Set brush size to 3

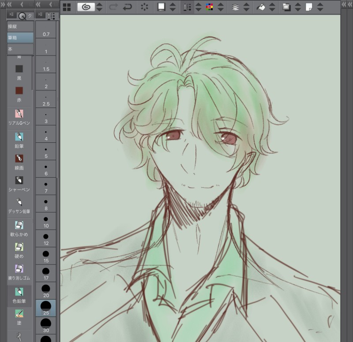(46, 116)
